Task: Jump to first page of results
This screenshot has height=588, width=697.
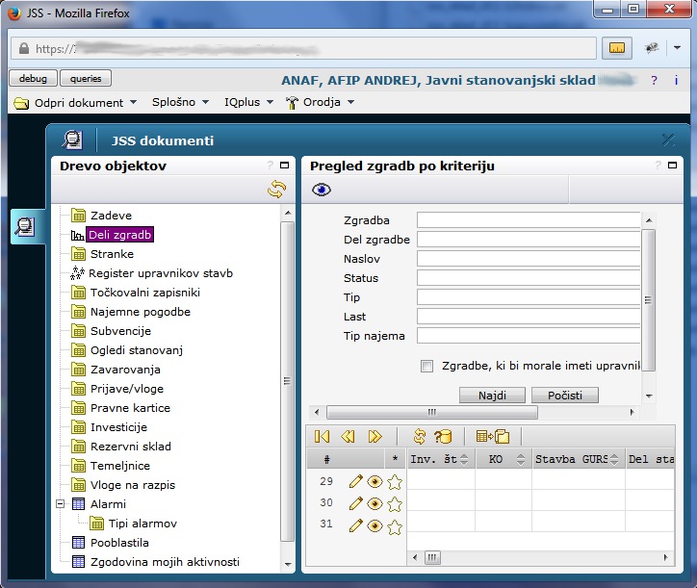Action: pyautogui.click(x=322, y=436)
